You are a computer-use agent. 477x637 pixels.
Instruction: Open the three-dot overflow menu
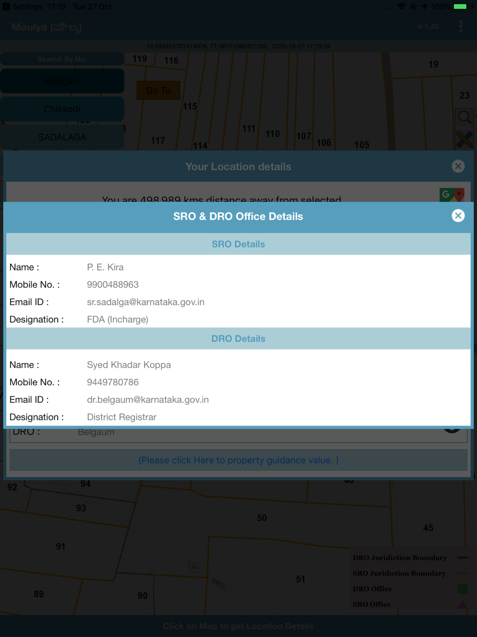click(460, 27)
